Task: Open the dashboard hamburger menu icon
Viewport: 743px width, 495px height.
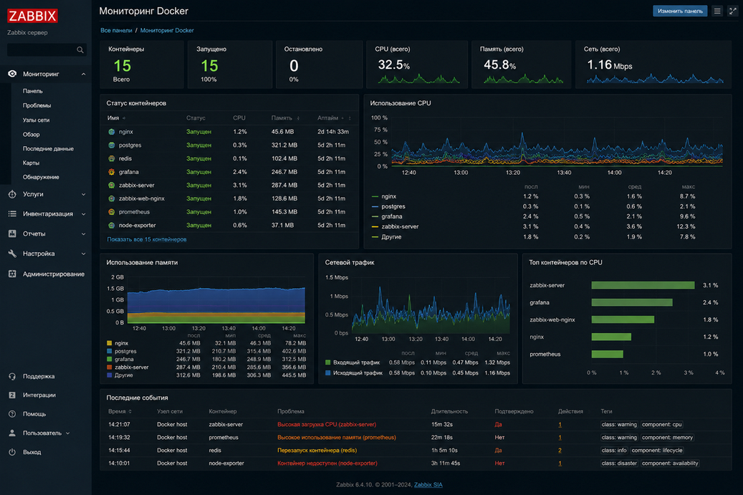Action: click(x=717, y=11)
